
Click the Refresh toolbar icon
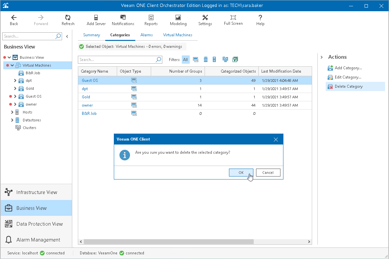[68, 20]
